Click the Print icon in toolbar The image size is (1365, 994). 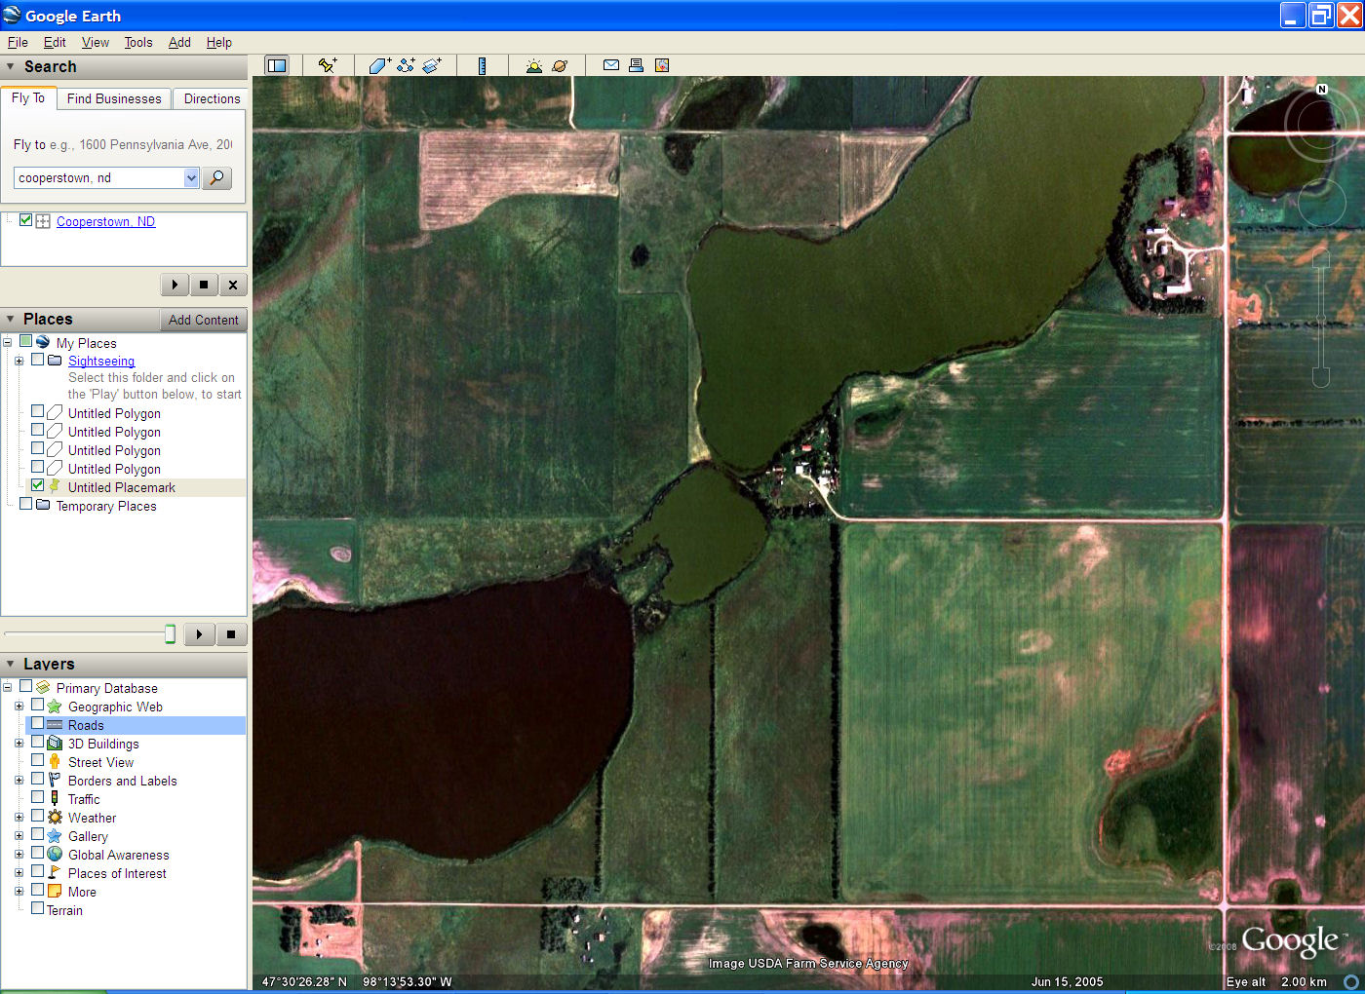pyautogui.click(x=636, y=65)
